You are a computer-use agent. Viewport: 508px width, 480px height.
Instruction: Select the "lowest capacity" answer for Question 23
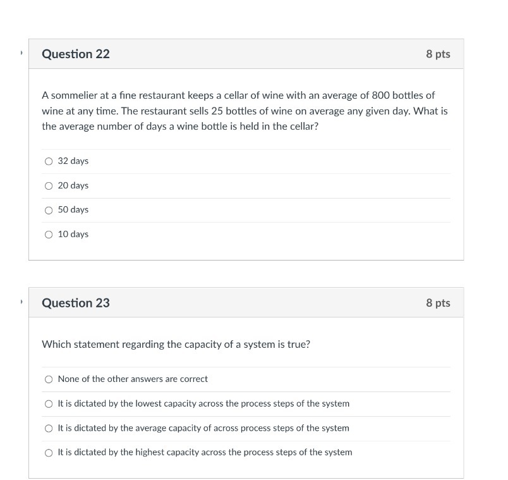coord(49,404)
